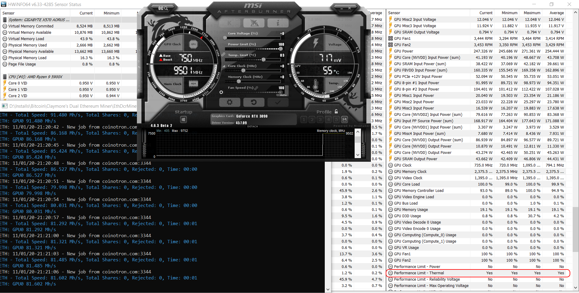Toggle the link icon beside Fan Speed
579x293 pixels.
(256, 88)
